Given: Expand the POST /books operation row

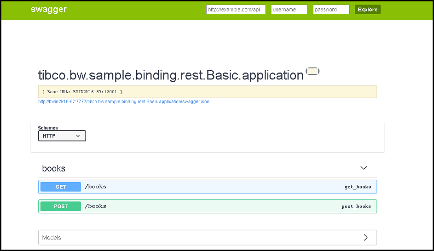Looking at the screenshot, I should click(208, 206).
